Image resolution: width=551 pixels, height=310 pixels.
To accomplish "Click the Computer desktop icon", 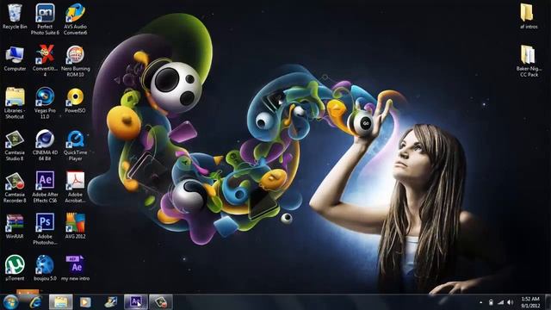I will [15, 59].
